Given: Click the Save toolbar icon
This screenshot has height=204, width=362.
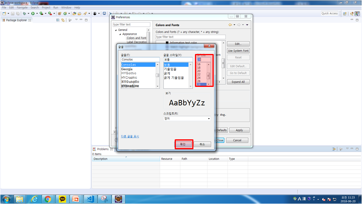Looking at the screenshot, I should (x=13, y=14).
